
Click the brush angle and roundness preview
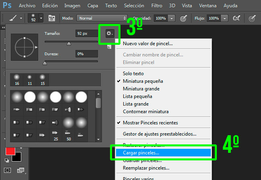pyautogui.click(x=24, y=47)
